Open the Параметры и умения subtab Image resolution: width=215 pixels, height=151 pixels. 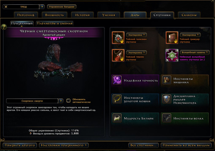tap(55, 23)
